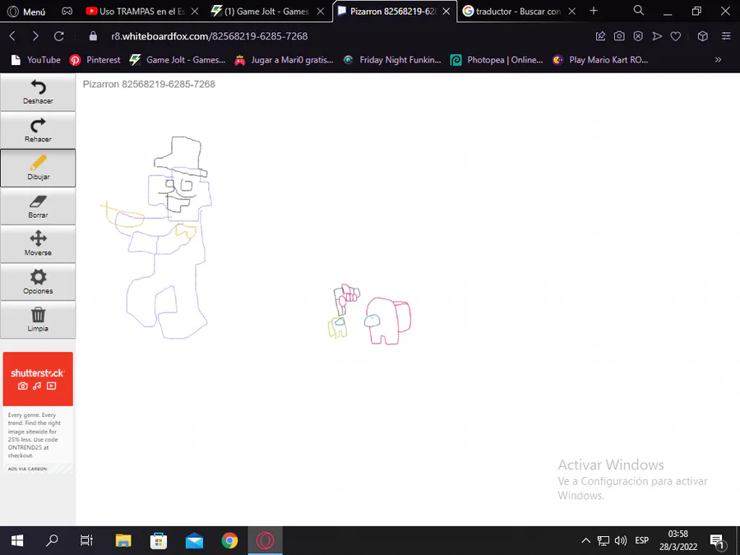Click the send flow arrow icon

tap(657, 36)
